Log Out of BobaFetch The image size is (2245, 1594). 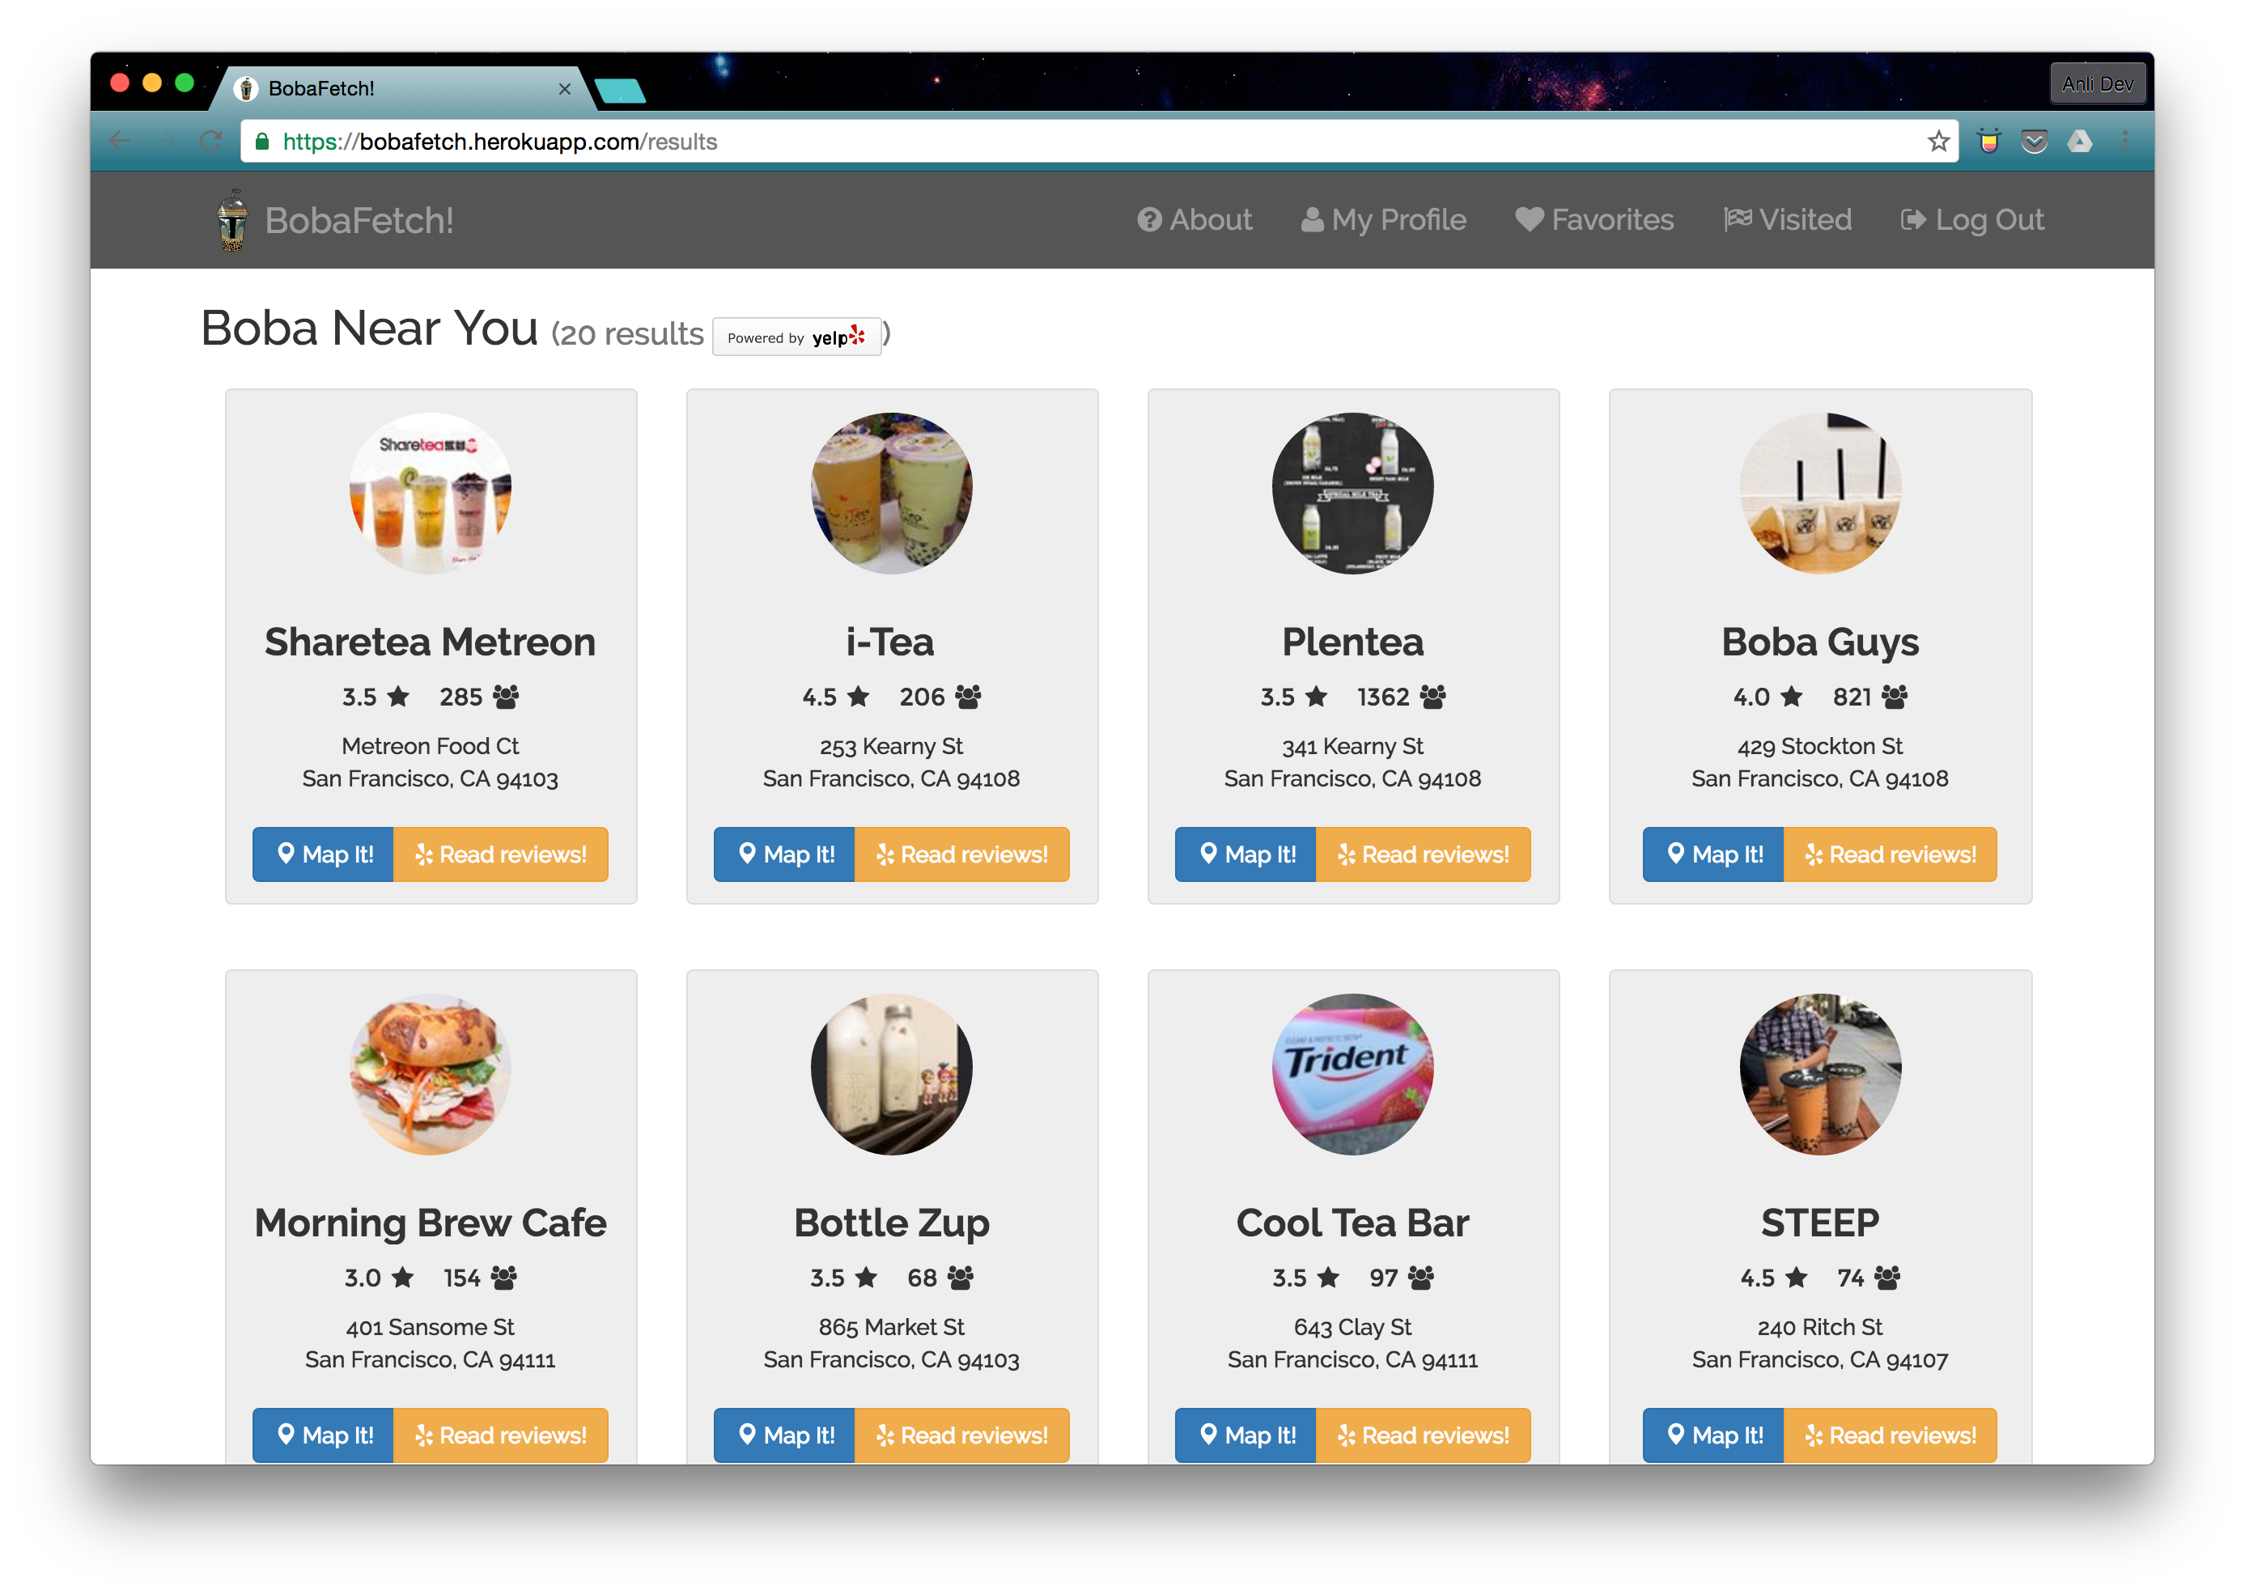[x=1972, y=220]
